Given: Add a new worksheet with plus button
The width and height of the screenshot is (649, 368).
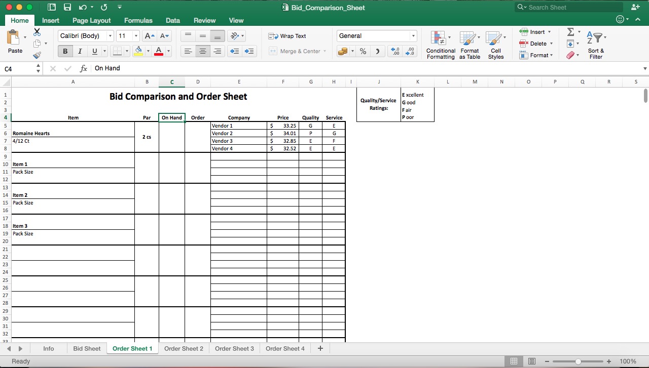Looking at the screenshot, I should 319,348.
